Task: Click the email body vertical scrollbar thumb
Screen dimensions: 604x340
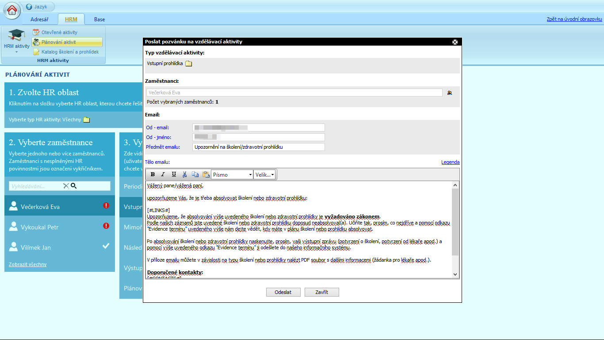Action: pyautogui.click(x=455, y=222)
